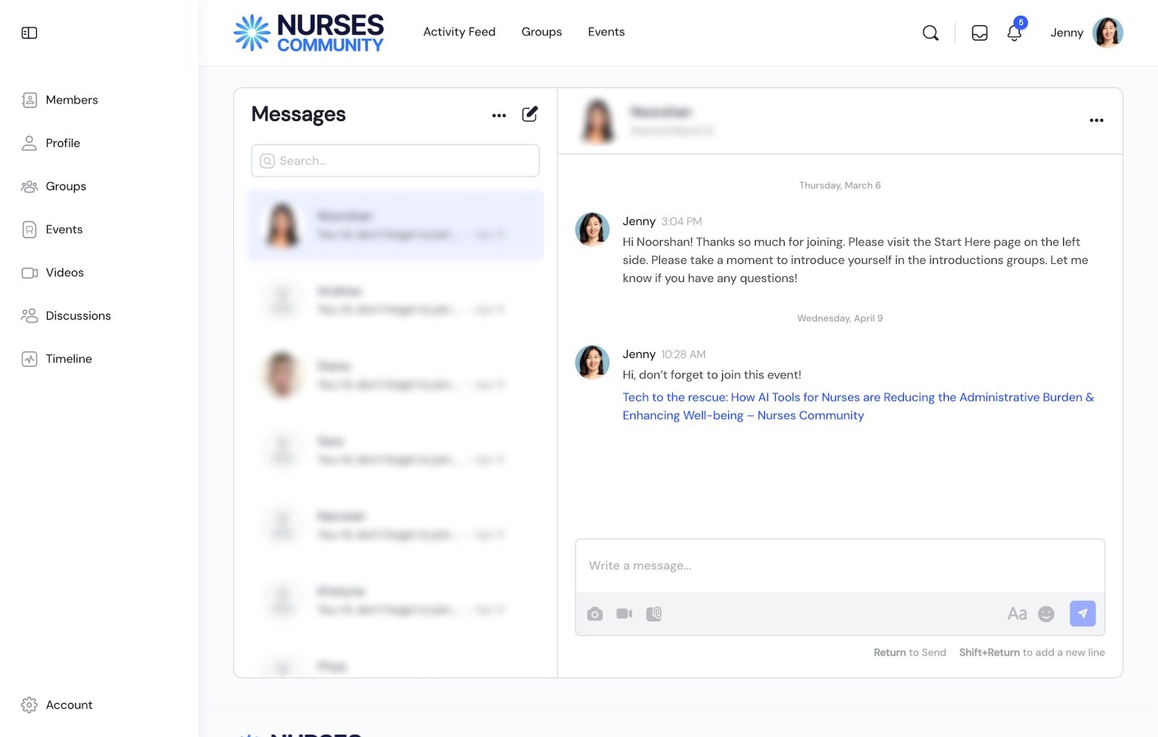This screenshot has width=1158, height=737.
Task: Compose a new message with the pencil icon
Action: (x=530, y=114)
